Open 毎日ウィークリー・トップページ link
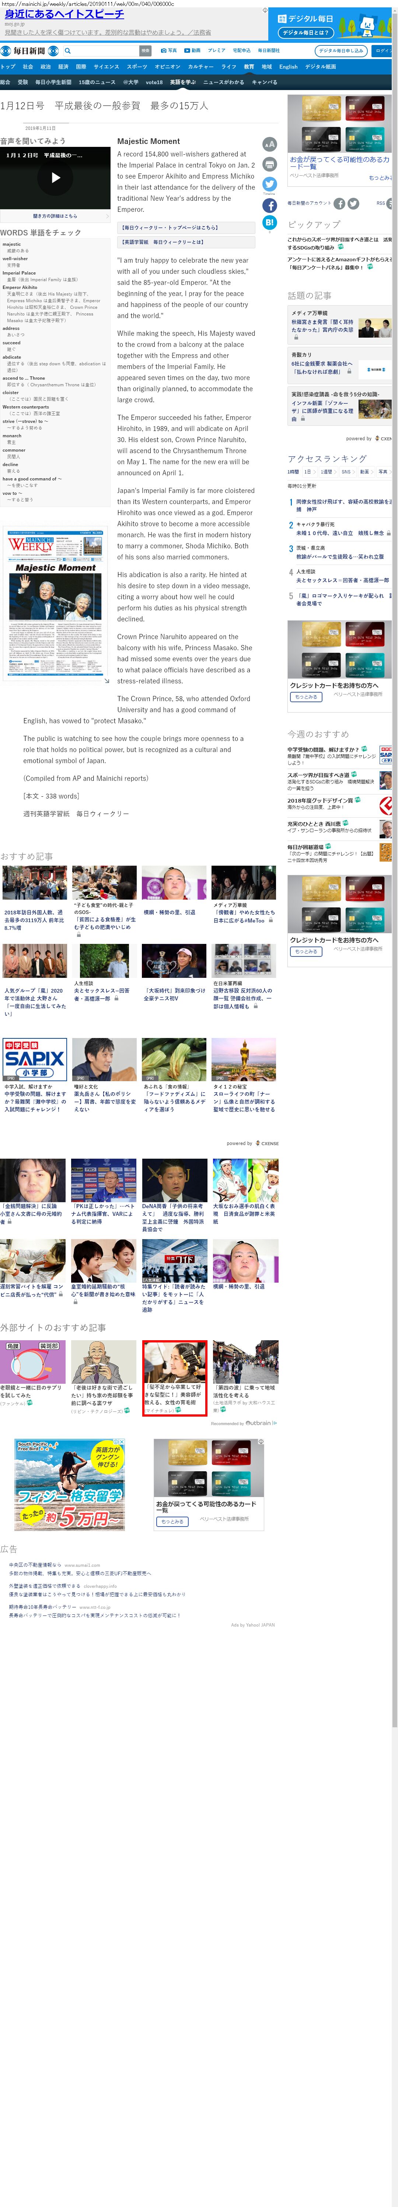Image resolution: width=398 pixels, height=2207 pixels. [x=170, y=228]
